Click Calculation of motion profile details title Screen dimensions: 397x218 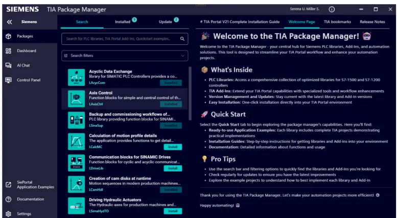tap(123, 136)
